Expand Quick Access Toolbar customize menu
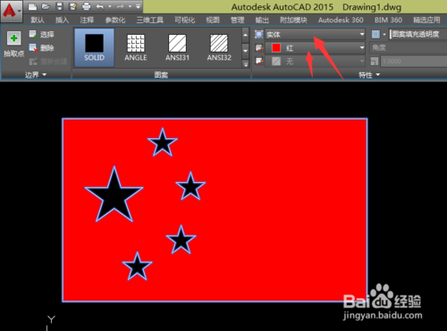This screenshot has height=331, width=447. pyautogui.click(x=139, y=6)
